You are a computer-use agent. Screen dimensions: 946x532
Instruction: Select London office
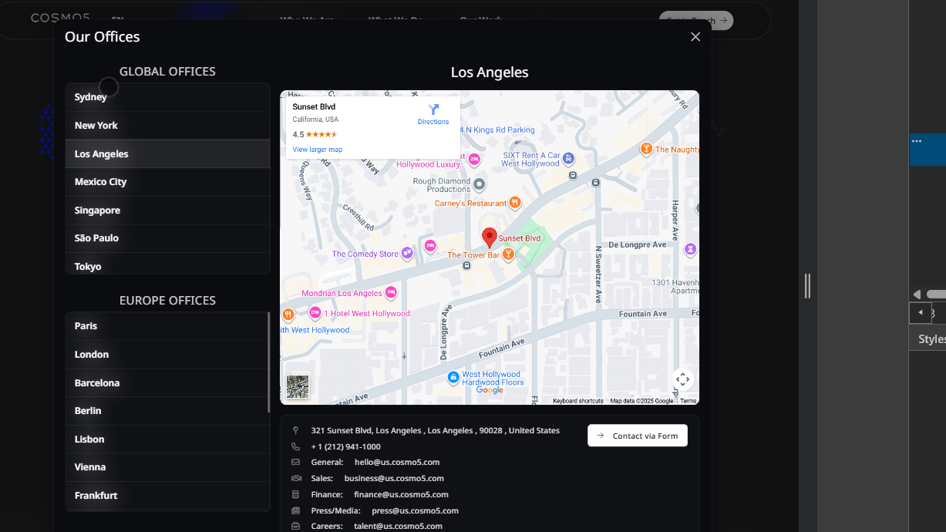coord(166,355)
